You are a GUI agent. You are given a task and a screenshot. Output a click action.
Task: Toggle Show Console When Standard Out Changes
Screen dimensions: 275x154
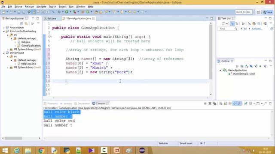point(235,104)
